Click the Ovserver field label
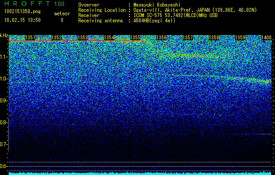Image resolution: width=275 pixels, height=175 pixels. click(89, 5)
